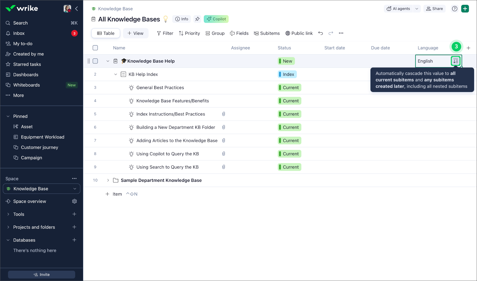The height and width of the screenshot is (281, 477).
Task: Check the Knowledge Base Help row checkbox
Action: (x=95, y=61)
